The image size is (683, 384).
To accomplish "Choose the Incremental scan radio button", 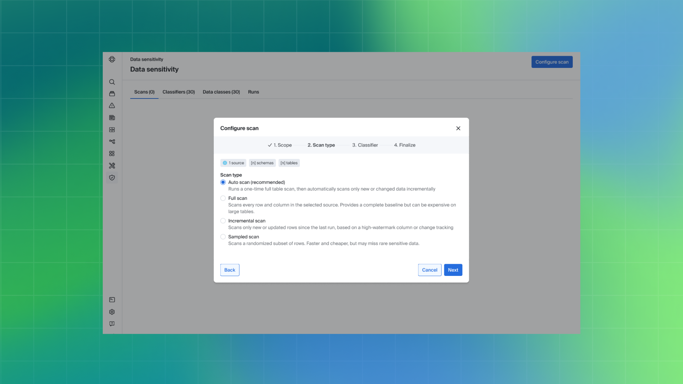I will tap(223, 221).
